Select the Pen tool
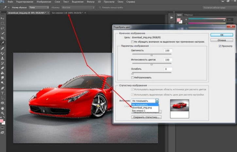The height and width of the screenshot is (152, 237). [x=3, y=88]
